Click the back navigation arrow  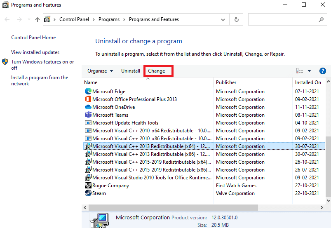[7, 20]
